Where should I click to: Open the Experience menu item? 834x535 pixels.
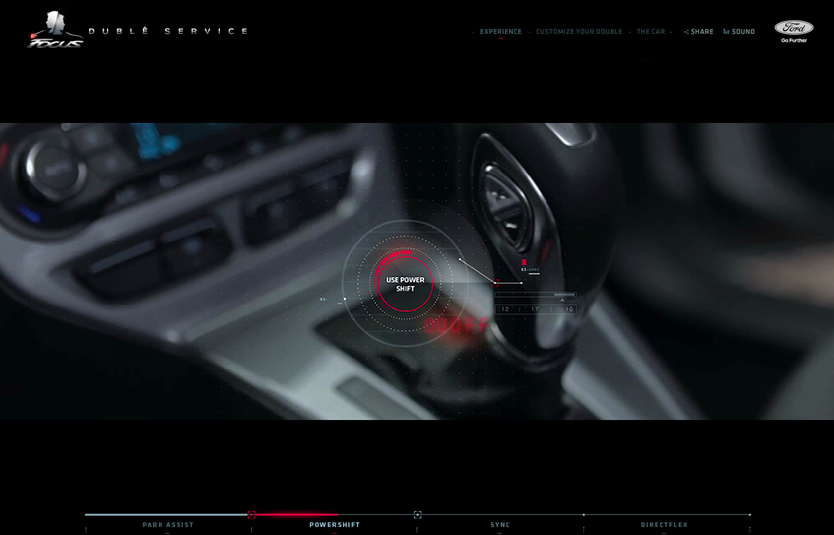pos(500,32)
